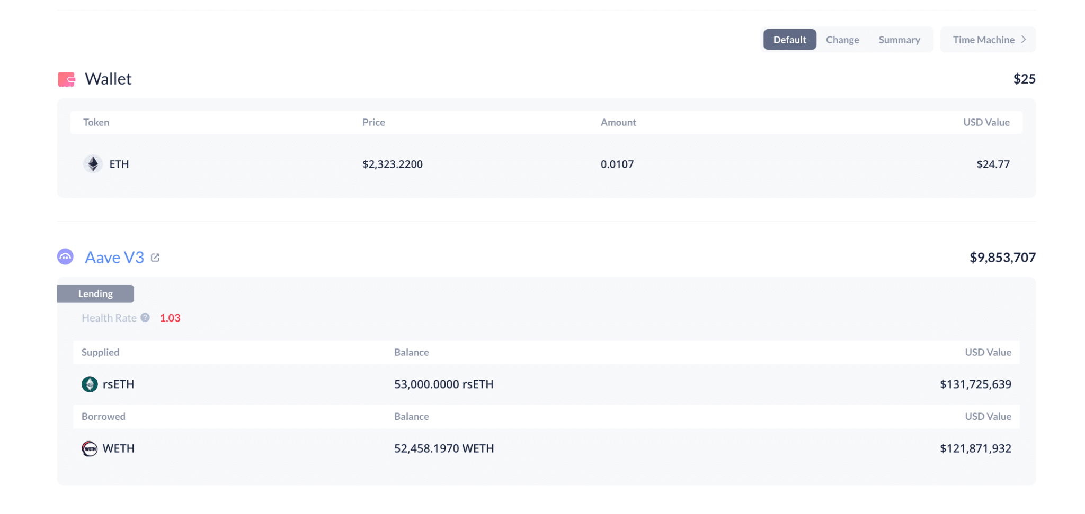Open the Aave V3 protocol link
This screenshot has height=514, width=1085.
click(114, 258)
